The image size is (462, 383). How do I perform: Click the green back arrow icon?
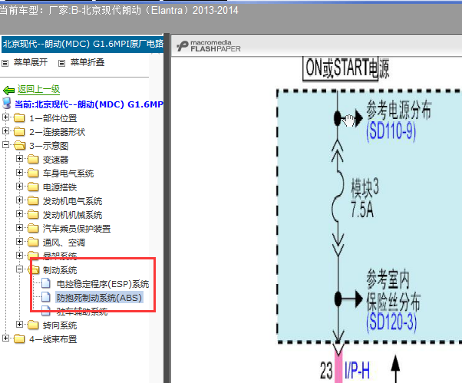[8, 90]
